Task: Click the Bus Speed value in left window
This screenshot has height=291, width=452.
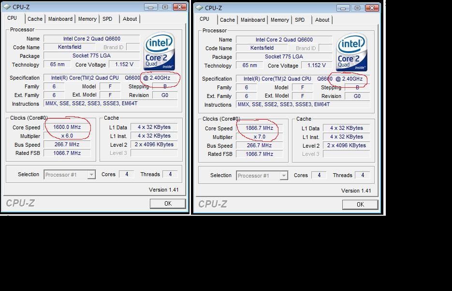Action: pyautogui.click(x=67, y=144)
